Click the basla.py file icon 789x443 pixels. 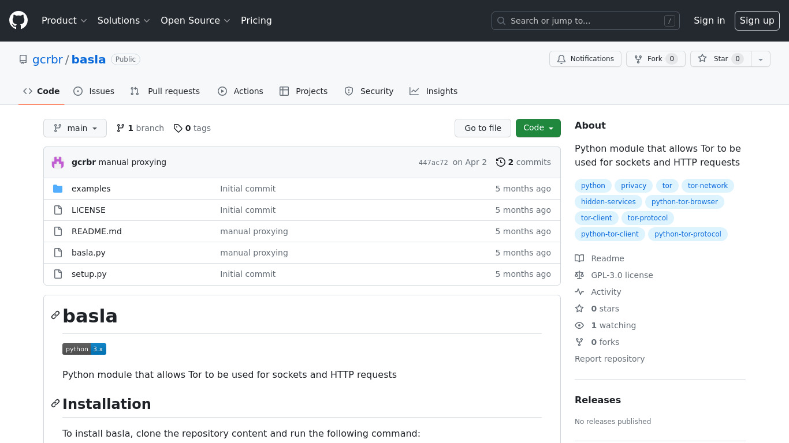click(58, 253)
